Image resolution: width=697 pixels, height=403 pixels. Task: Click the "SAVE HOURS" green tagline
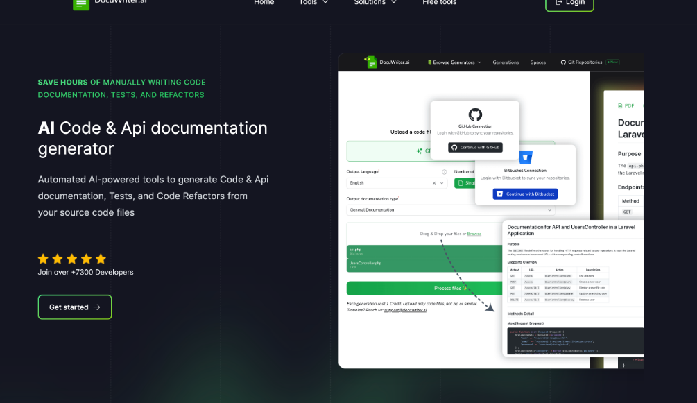62,83
